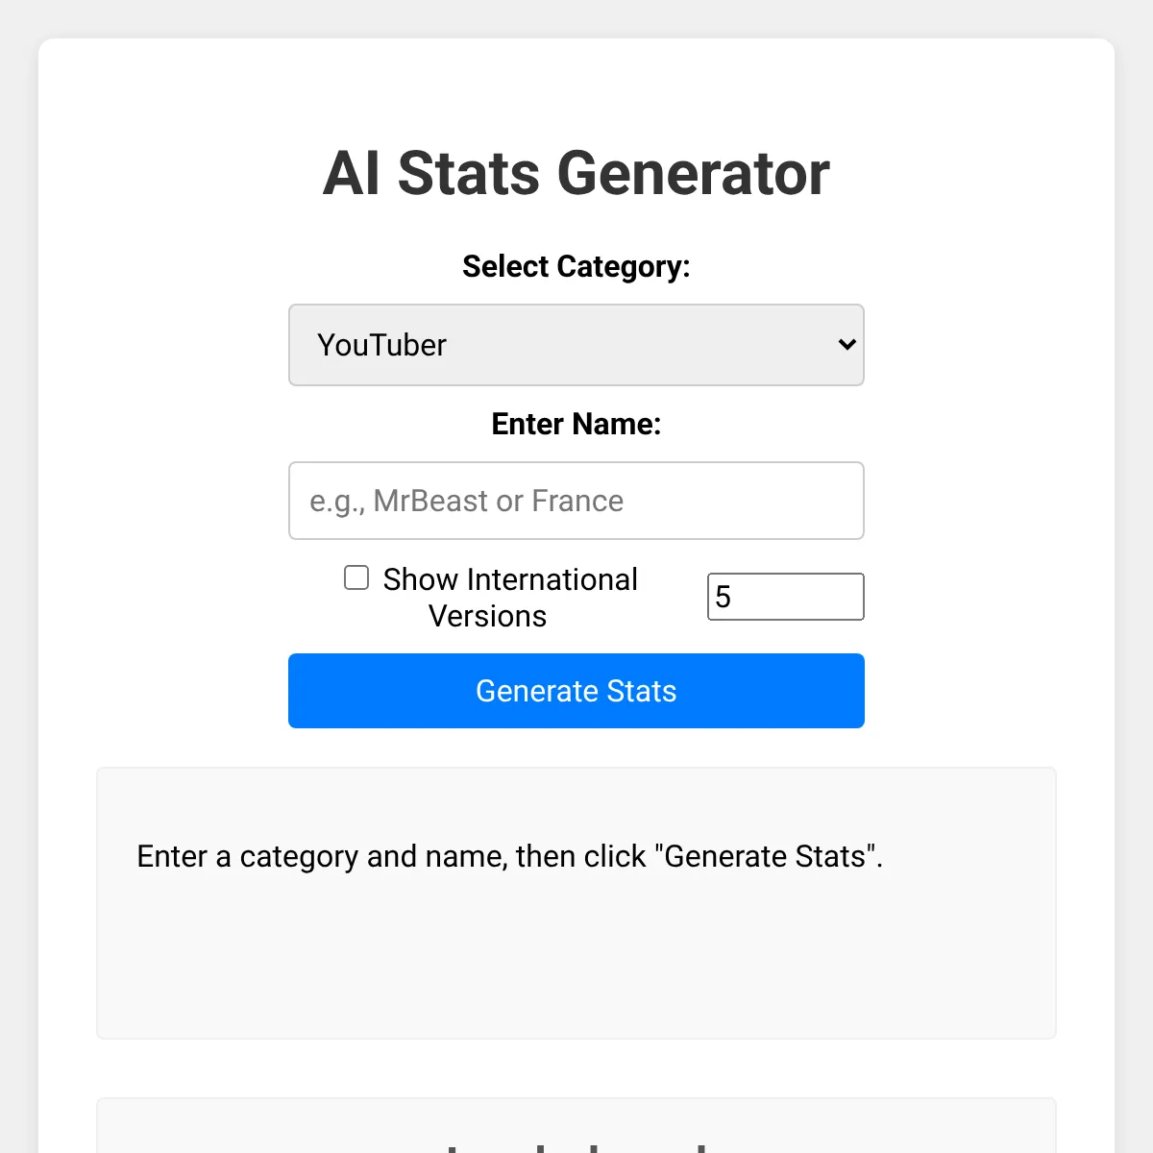Click the 'Select Category:' label
Viewport: 1153px width, 1153px height.
click(576, 266)
